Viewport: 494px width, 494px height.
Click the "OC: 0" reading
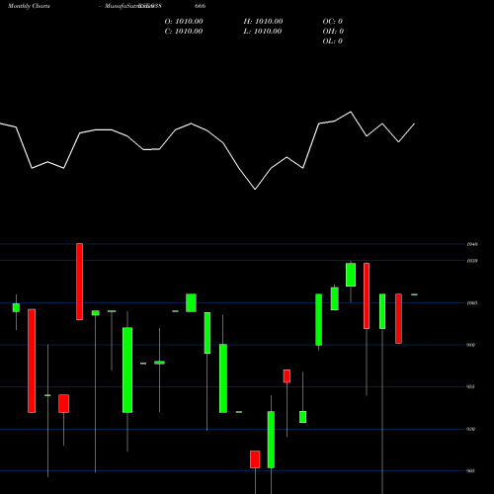332,22
